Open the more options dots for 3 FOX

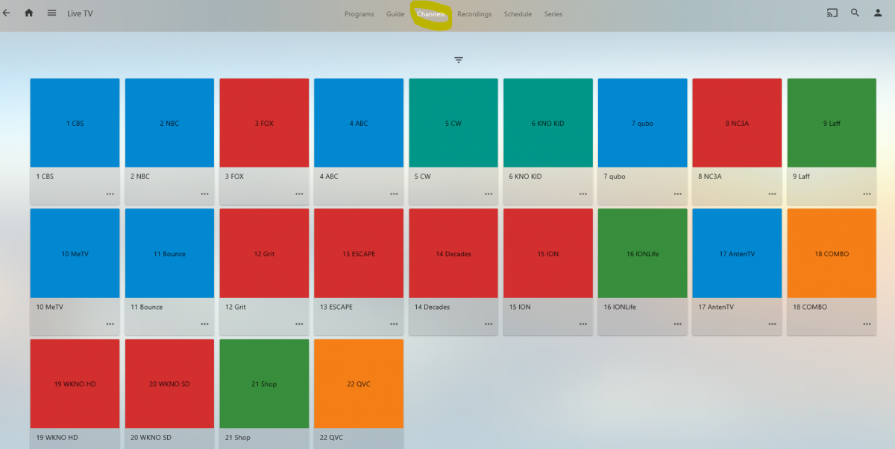tap(299, 194)
